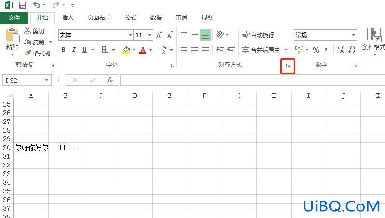The height and width of the screenshot is (218, 385).
Task: Click 自动换行 wrap text button
Action: pyautogui.click(x=258, y=35)
